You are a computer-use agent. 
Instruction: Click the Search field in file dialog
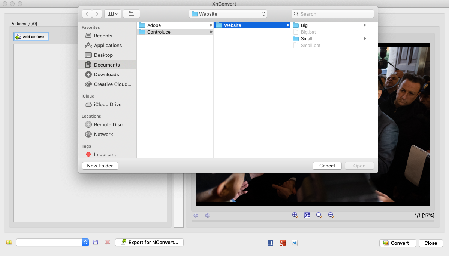pos(332,14)
